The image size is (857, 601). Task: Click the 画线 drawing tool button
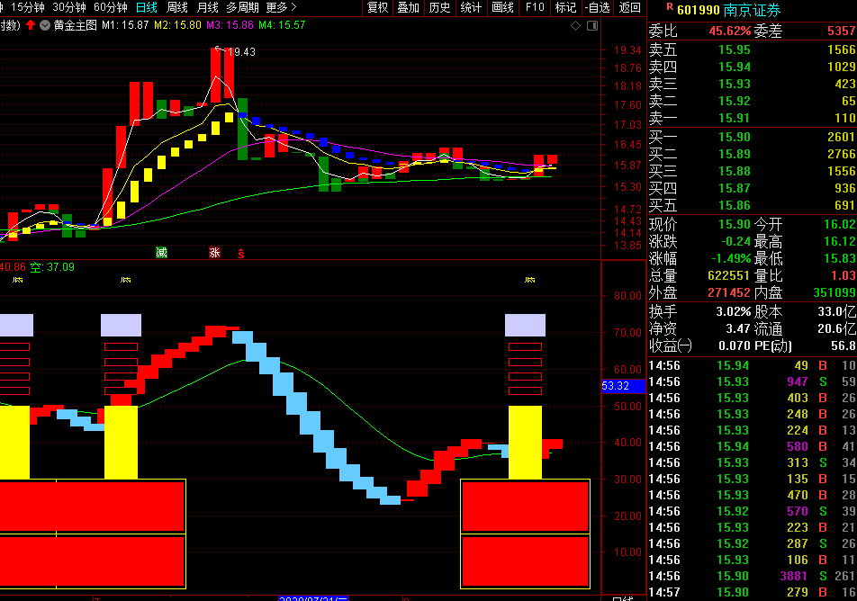[x=502, y=7]
